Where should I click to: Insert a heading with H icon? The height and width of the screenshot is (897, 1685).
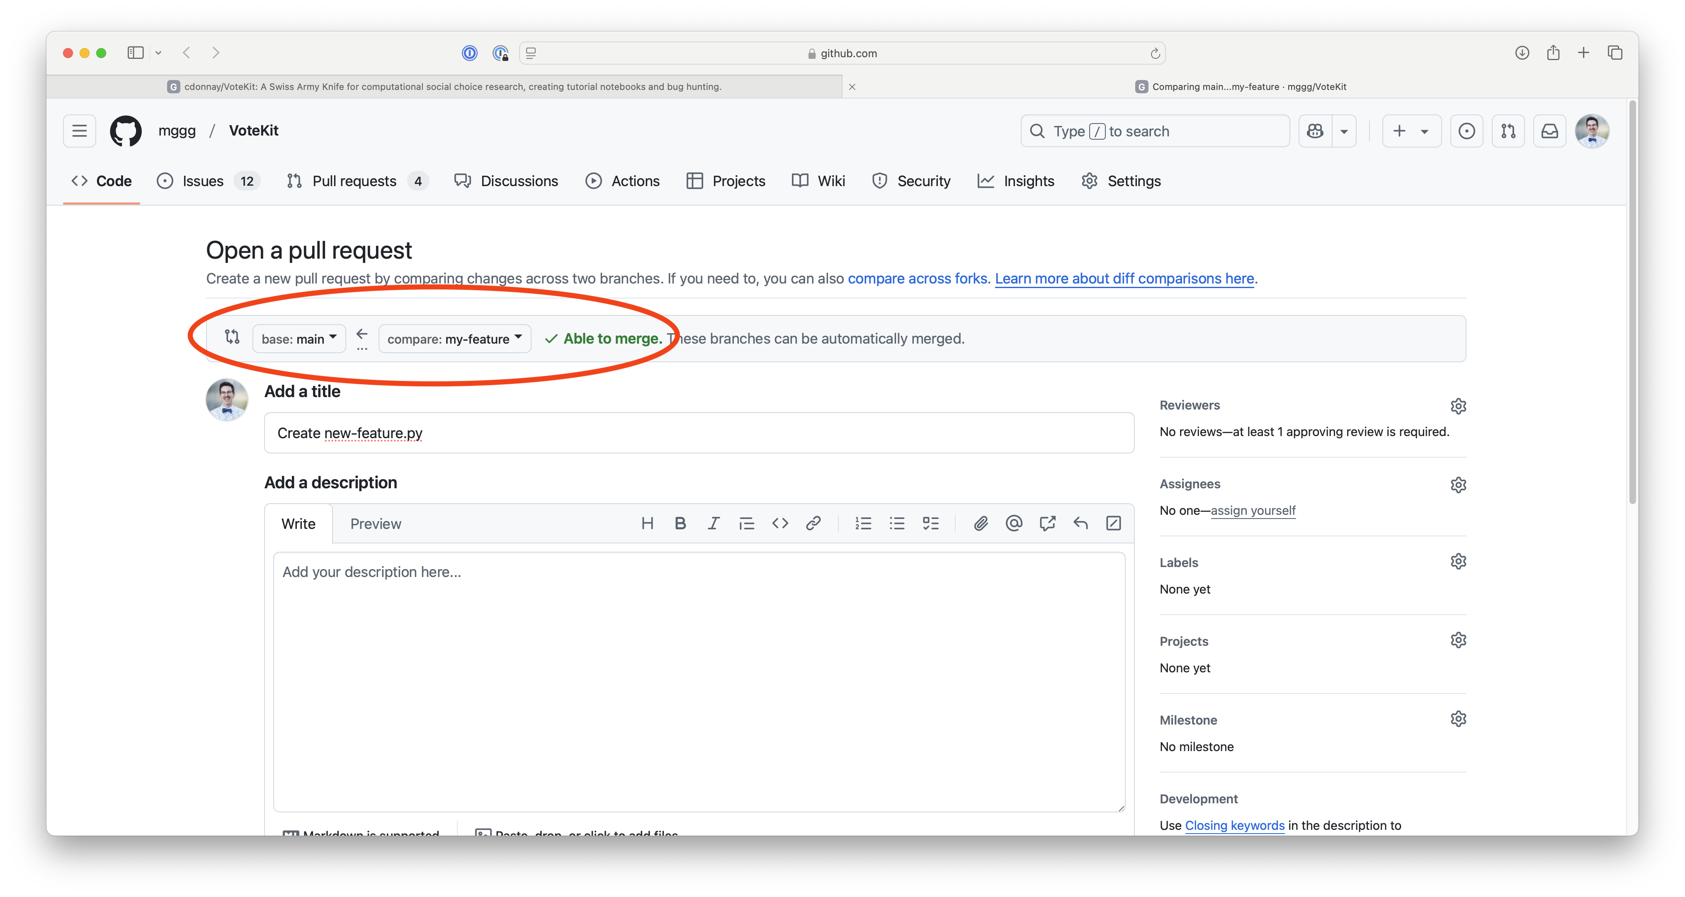click(x=647, y=523)
